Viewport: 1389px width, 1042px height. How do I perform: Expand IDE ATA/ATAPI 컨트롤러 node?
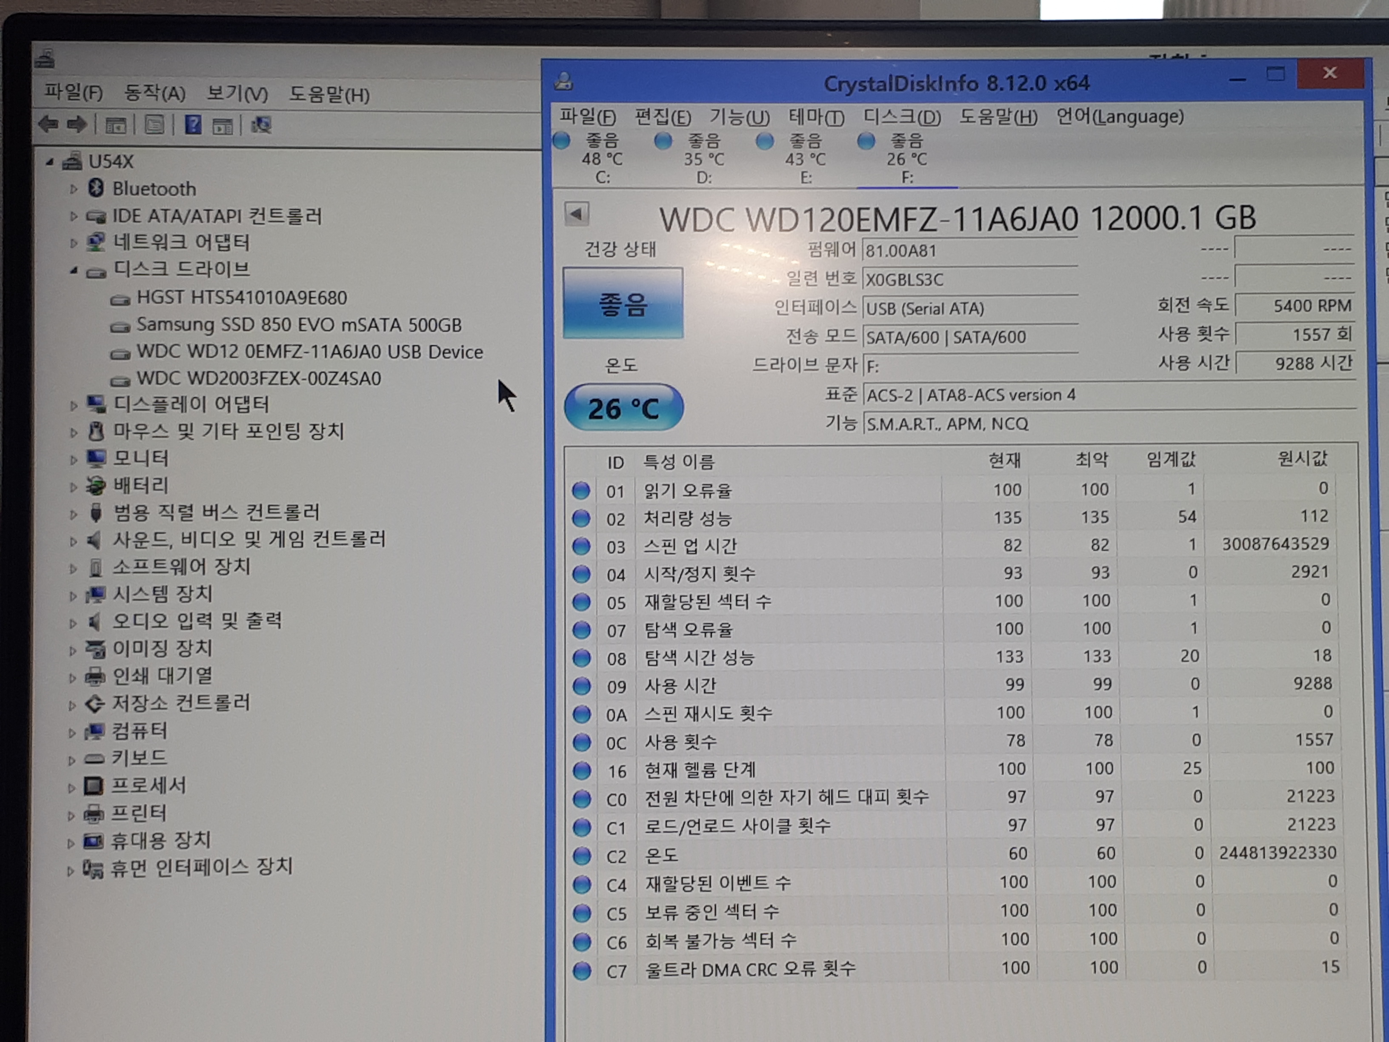point(74,216)
